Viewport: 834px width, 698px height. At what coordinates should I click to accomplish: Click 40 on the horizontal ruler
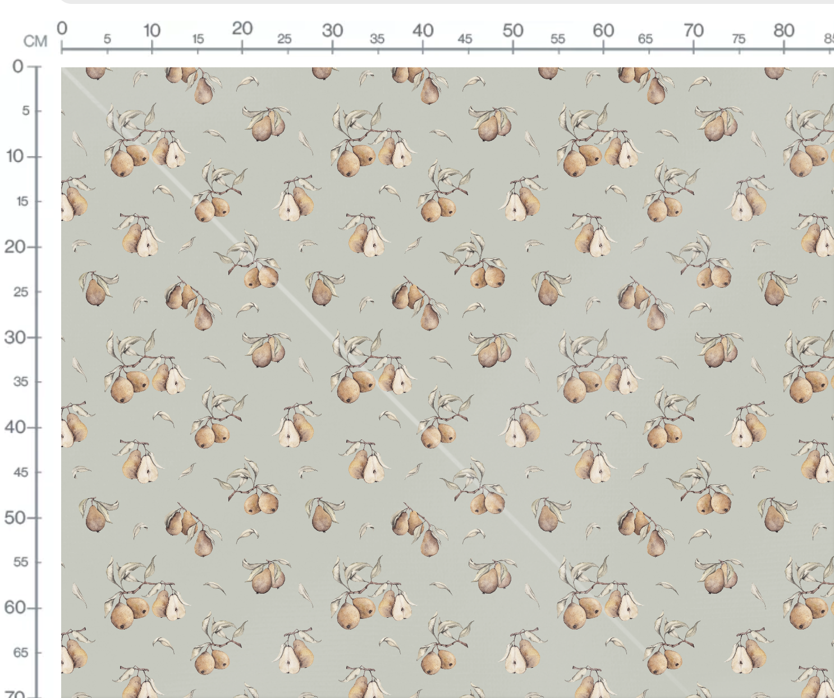[x=423, y=30]
